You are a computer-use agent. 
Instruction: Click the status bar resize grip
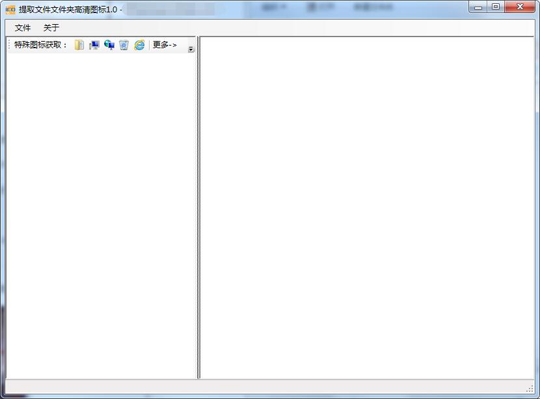coord(530,389)
